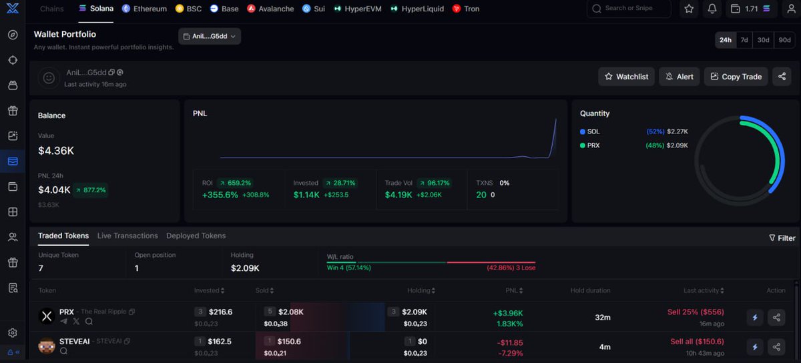Viewport: 801px width, 363px height.
Task: Open the Traded Tokens tab
Action: (63, 236)
